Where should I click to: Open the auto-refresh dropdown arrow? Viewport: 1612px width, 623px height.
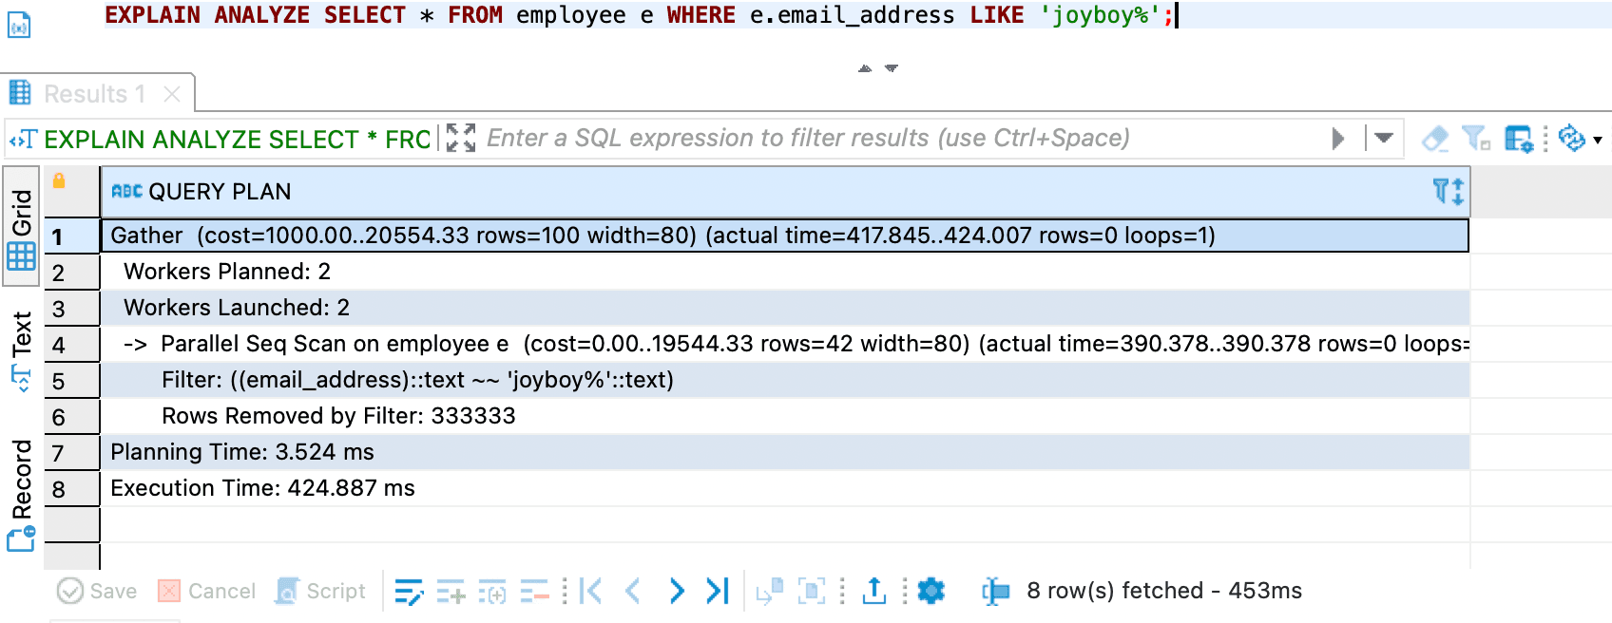click(x=1598, y=140)
